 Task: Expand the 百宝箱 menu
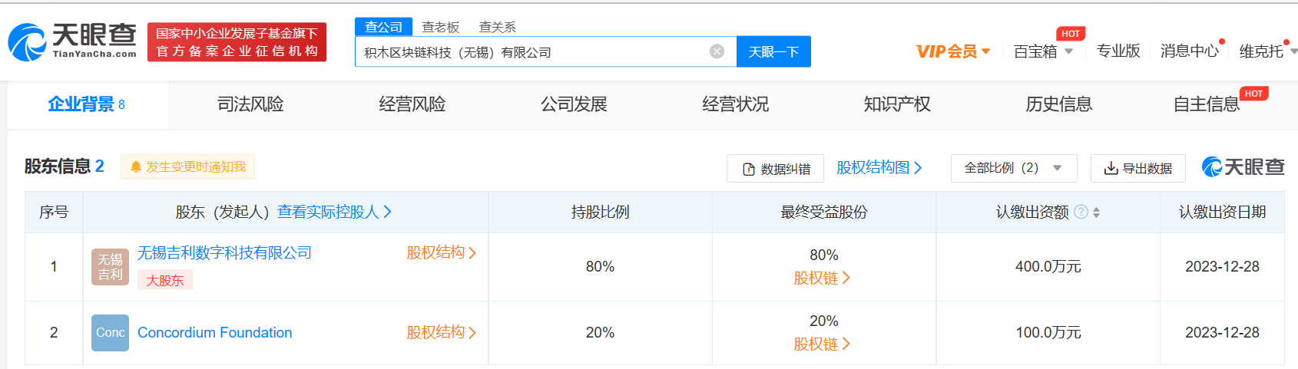click(1043, 51)
